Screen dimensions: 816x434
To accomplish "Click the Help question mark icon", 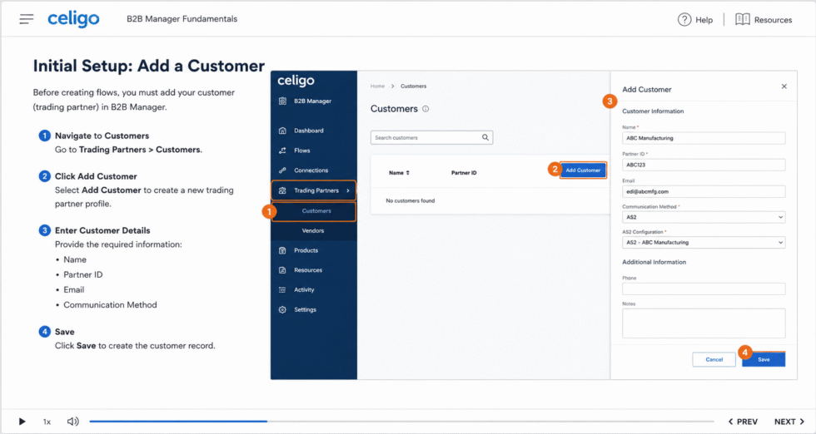I will tap(684, 20).
